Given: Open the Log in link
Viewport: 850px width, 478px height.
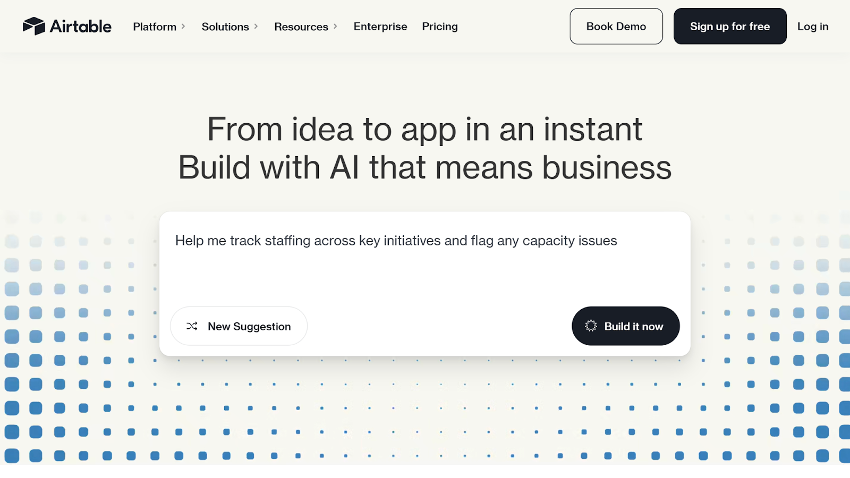Looking at the screenshot, I should click(x=812, y=26).
